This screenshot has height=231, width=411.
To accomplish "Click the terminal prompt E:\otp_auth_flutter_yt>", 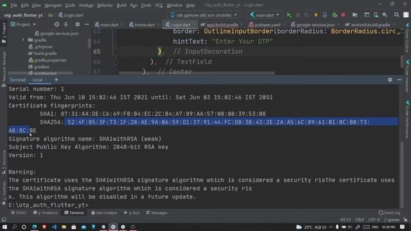I will point(49,205).
